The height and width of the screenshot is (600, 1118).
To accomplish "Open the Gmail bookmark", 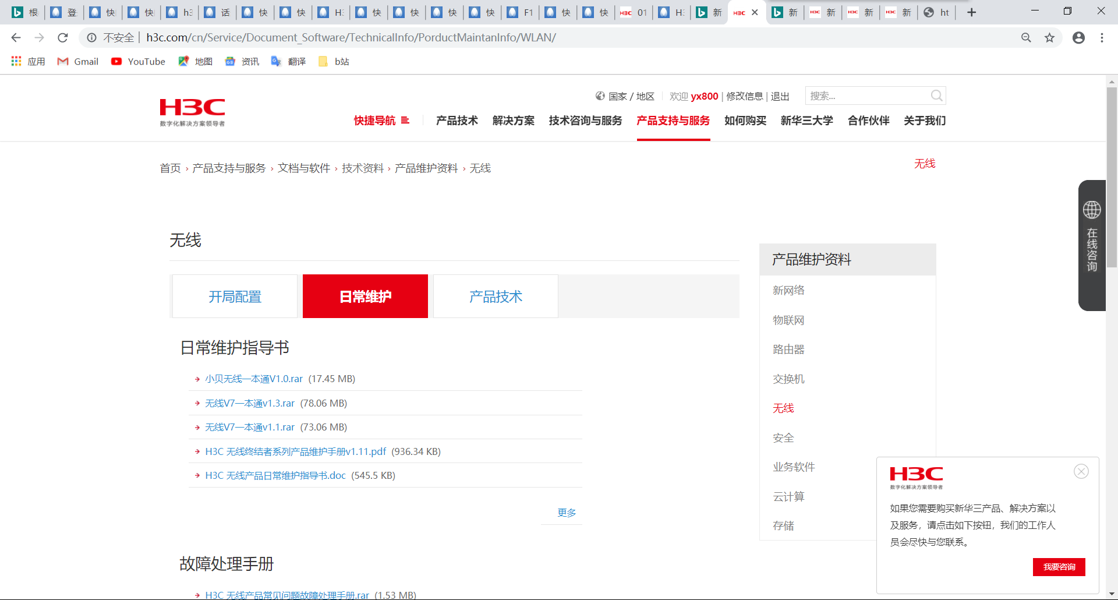I will (77, 61).
